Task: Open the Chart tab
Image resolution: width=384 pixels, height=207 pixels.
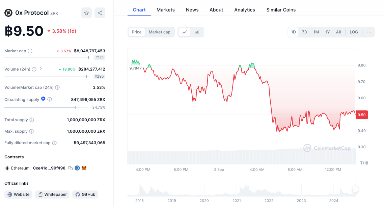Action: (139, 10)
